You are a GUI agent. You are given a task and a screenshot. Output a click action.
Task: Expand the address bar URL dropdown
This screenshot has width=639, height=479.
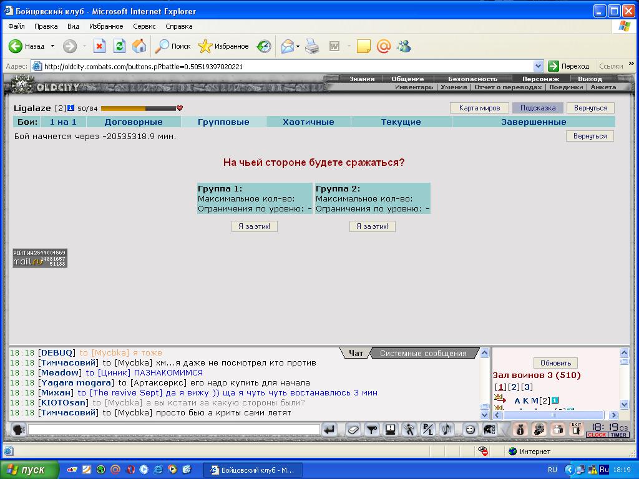click(538, 66)
